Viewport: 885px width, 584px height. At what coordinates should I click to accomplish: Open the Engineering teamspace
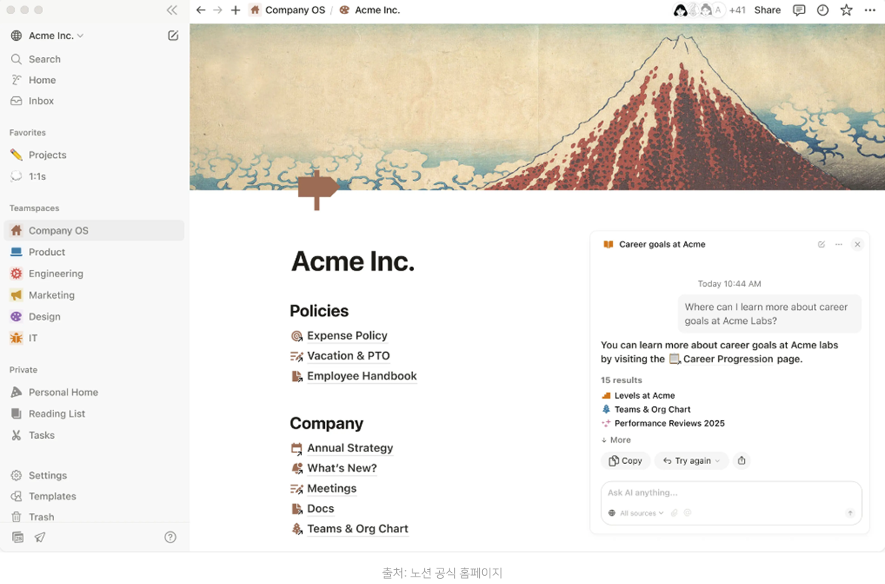pyautogui.click(x=93, y=273)
